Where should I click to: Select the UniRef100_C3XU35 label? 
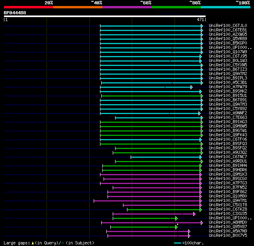click(x=228, y=214)
